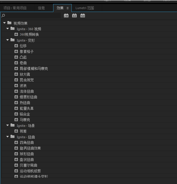
Task: Click in the effects search field
Action: tap(31, 16)
